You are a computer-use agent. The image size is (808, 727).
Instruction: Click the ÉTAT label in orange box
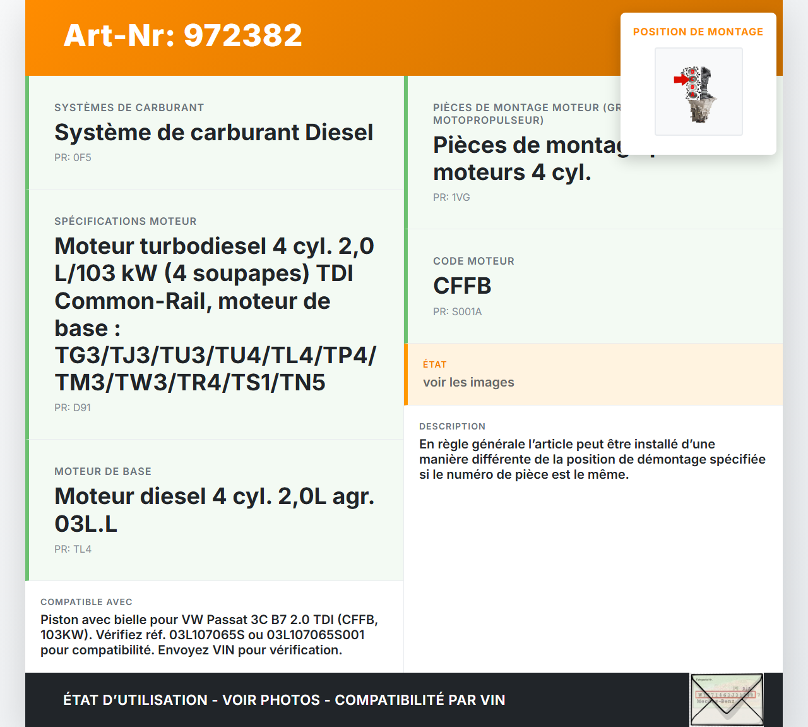pyautogui.click(x=434, y=364)
